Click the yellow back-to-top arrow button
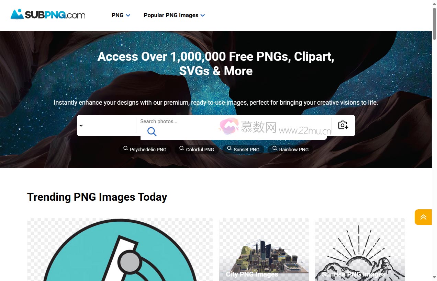Viewport: 437px width, 281px height. pyautogui.click(x=423, y=217)
